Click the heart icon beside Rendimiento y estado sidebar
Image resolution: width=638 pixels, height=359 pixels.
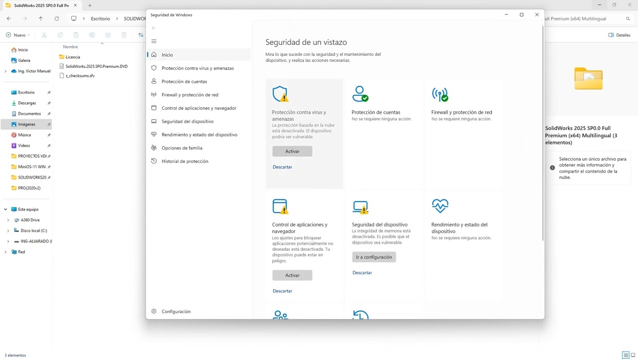click(x=154, y=135)
